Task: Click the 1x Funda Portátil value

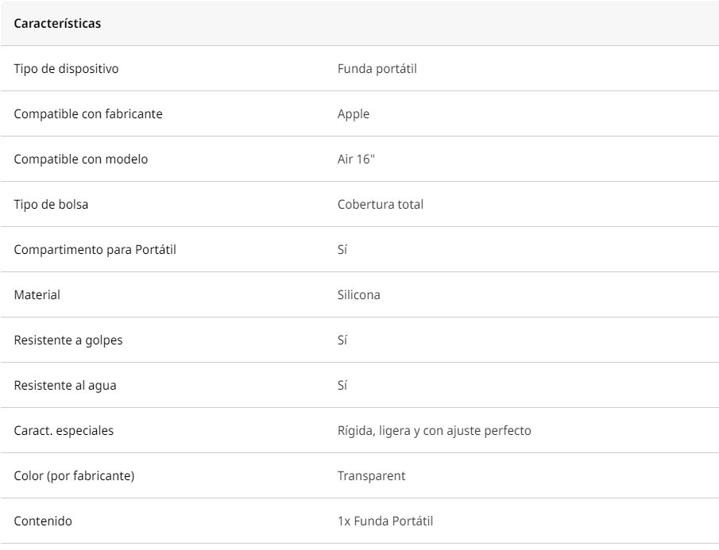Action: coord(385,521)
